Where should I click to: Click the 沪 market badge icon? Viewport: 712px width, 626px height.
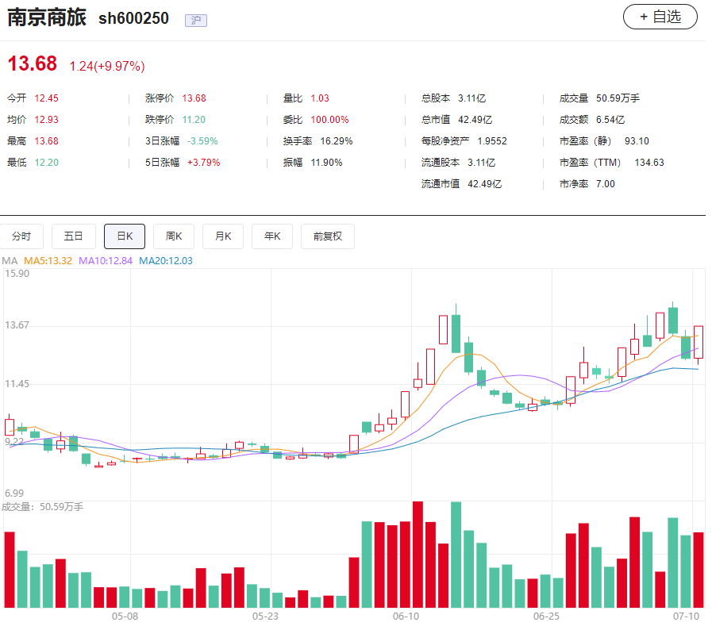(x=196, y=21)
